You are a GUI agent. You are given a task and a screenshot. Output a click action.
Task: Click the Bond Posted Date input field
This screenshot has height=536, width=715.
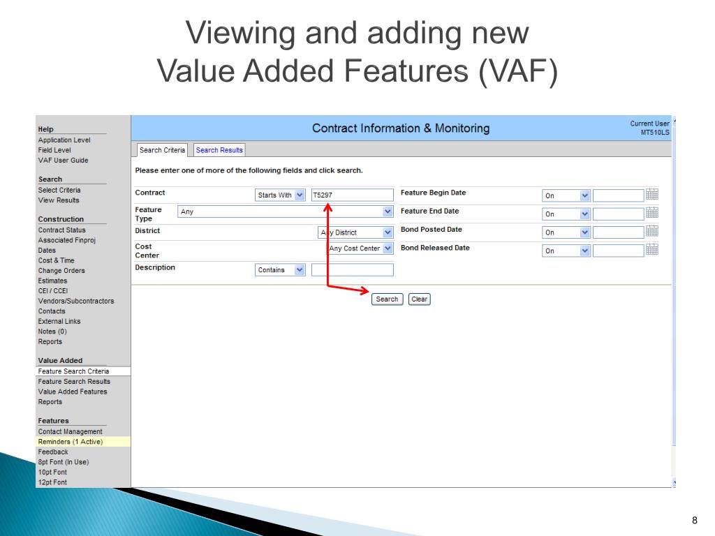[619, 232]
